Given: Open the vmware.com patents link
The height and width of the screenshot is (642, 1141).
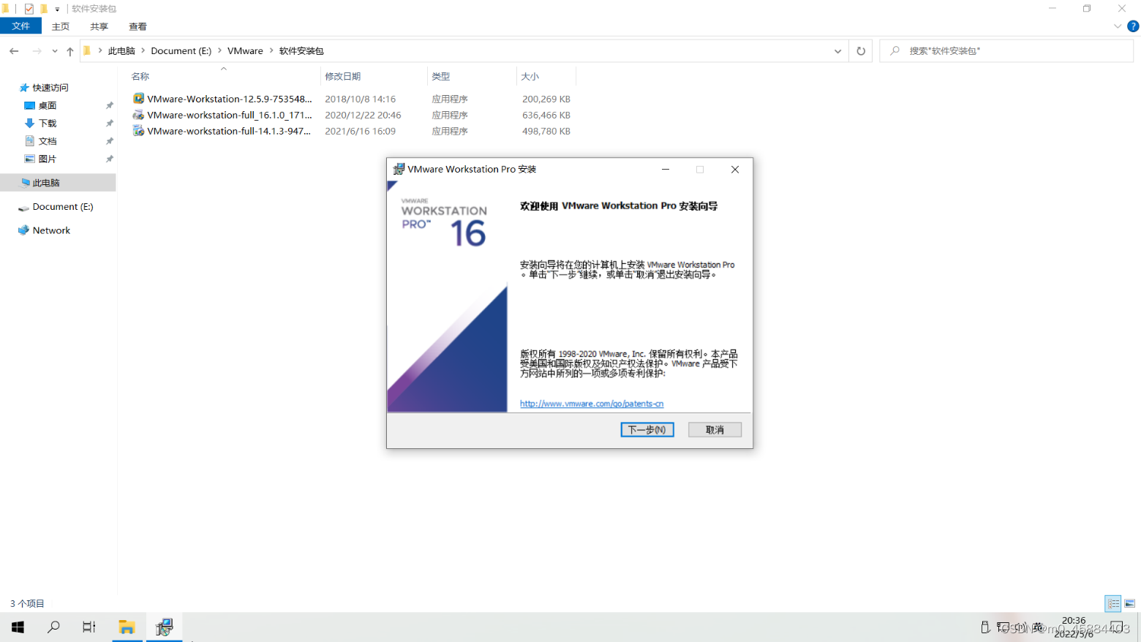Looking at the screenshot, I should [592, 404].
